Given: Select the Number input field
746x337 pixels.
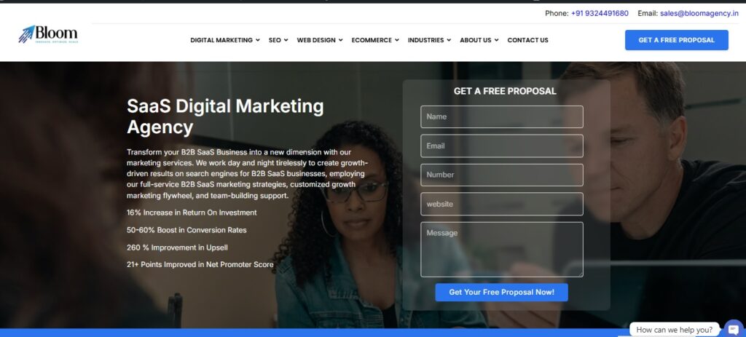Looking at the screenshot, I should pos(501,175).
